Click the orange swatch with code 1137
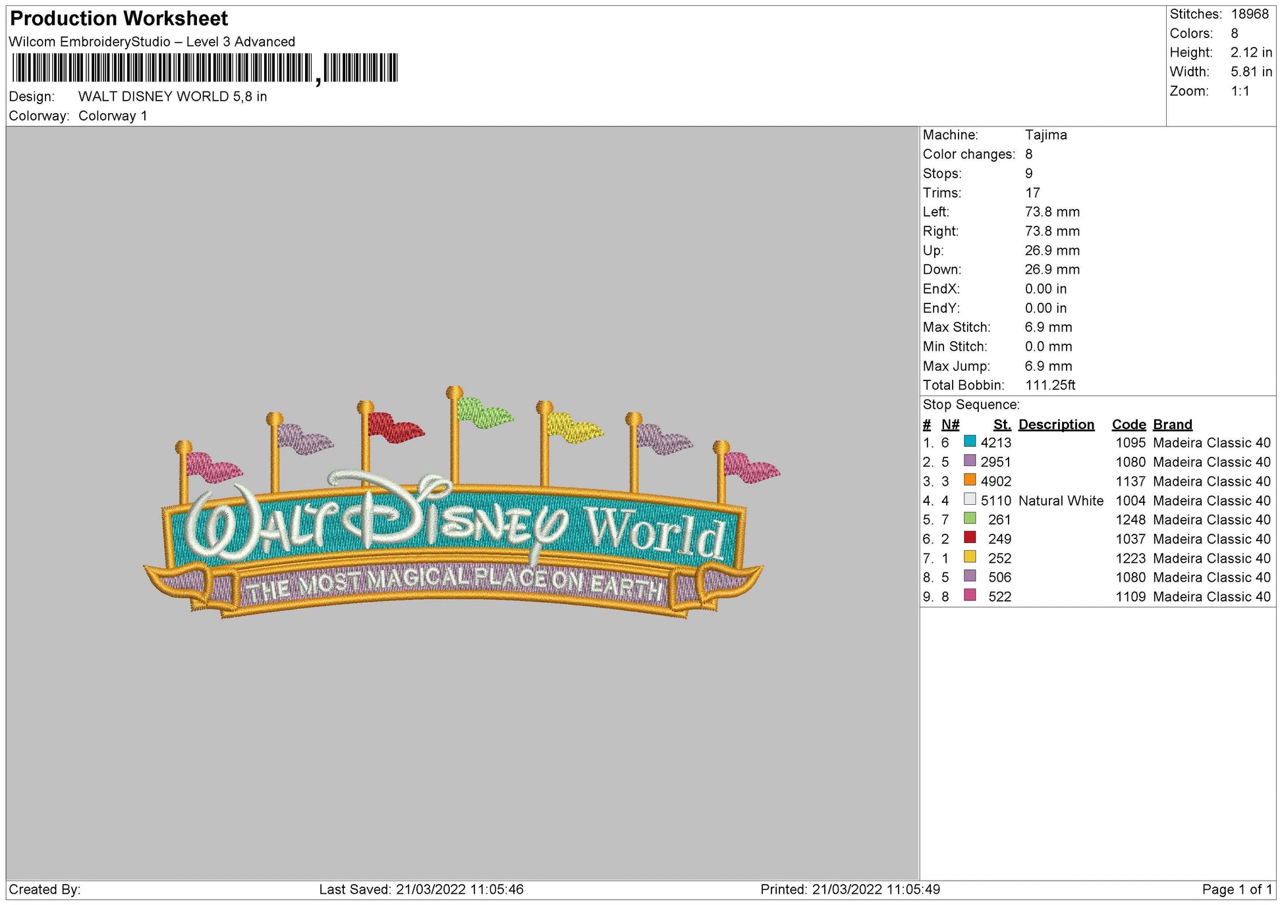The height and width of the screenshot is (905, 1282). tap(970, 480)
